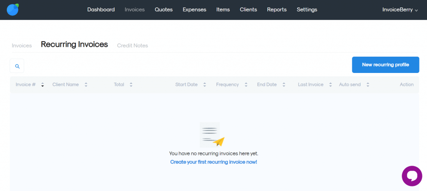Click the Total column header
The image size is (427, 191).
point(119,85)
